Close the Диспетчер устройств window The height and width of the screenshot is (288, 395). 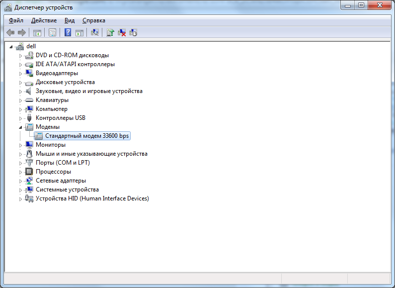380,5
